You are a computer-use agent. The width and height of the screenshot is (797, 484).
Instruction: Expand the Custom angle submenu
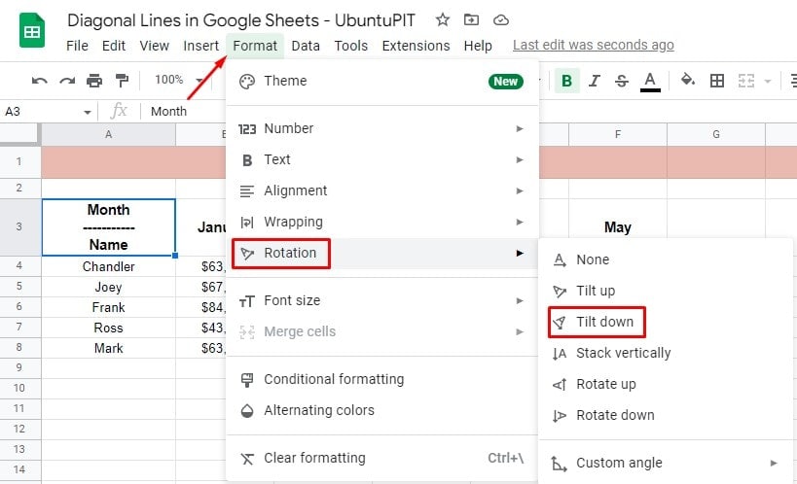coord(666,464)
